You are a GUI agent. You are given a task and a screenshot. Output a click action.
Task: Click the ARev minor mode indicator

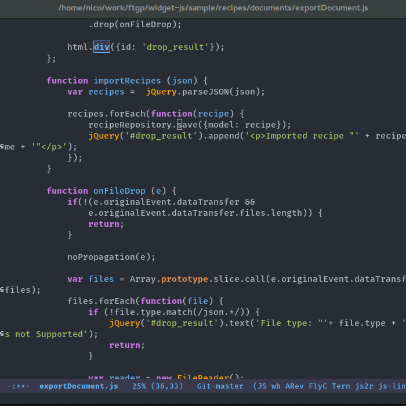[x=295, y=386]
